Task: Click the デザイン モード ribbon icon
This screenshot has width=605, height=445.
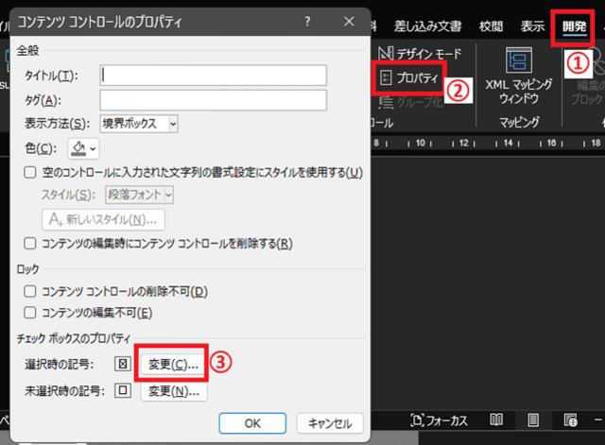Action: [x=386, y=53]
